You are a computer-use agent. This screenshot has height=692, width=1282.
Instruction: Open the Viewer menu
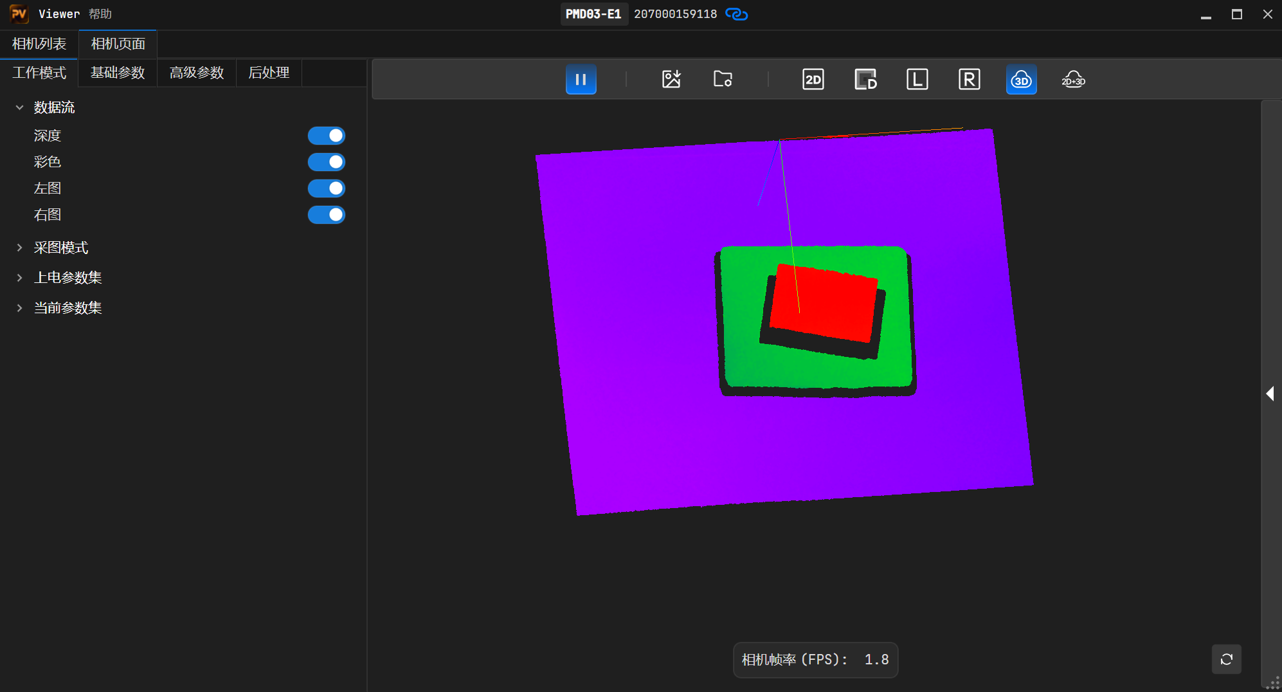[x=59, y=14]
